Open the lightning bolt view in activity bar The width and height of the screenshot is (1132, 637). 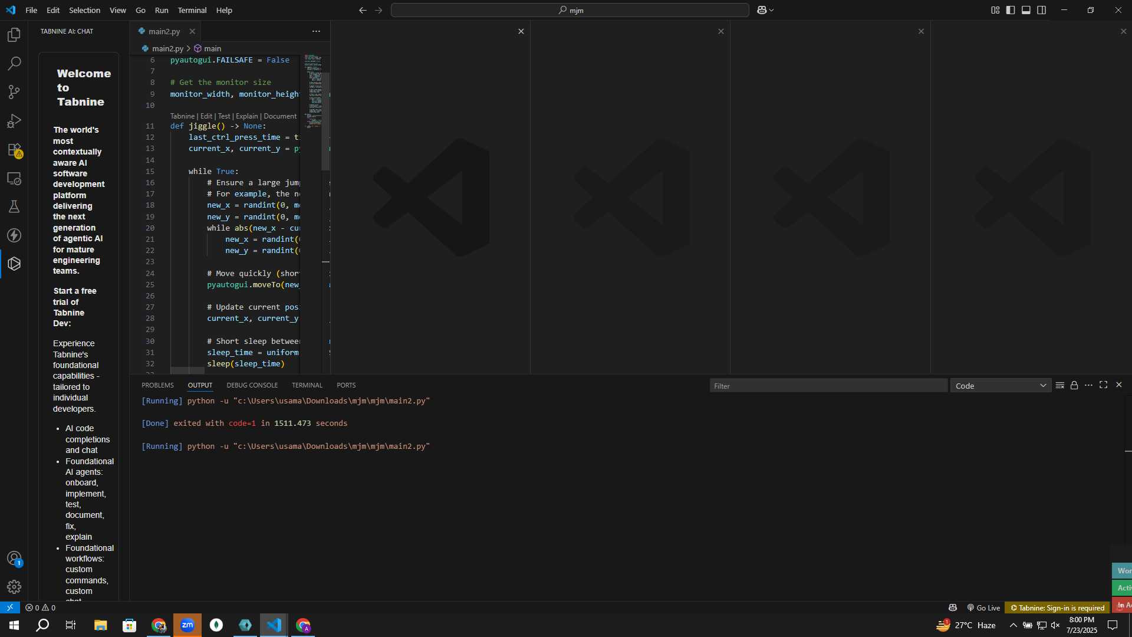pos(14,235)
